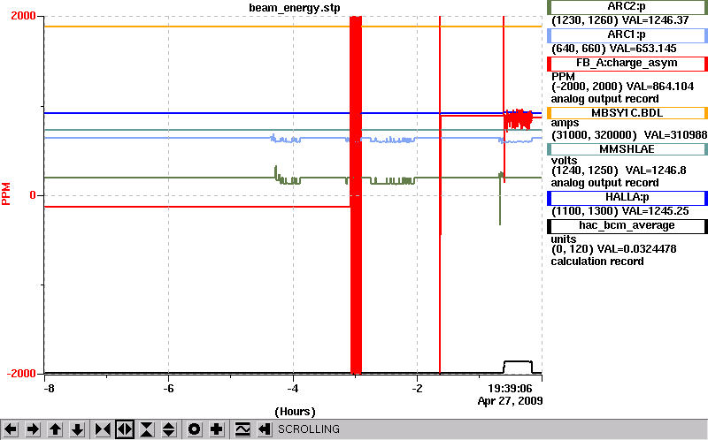The image size is (708, 440).
Task: Click the VAL=1246.8 reading for MMSHLAE
Action: click(656, 171)
